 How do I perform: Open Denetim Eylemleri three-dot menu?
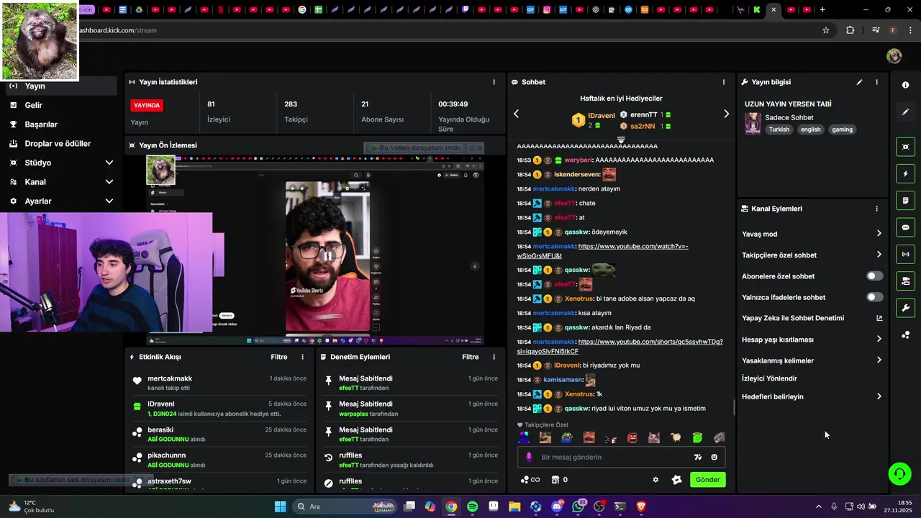click(x=494, y=357)
